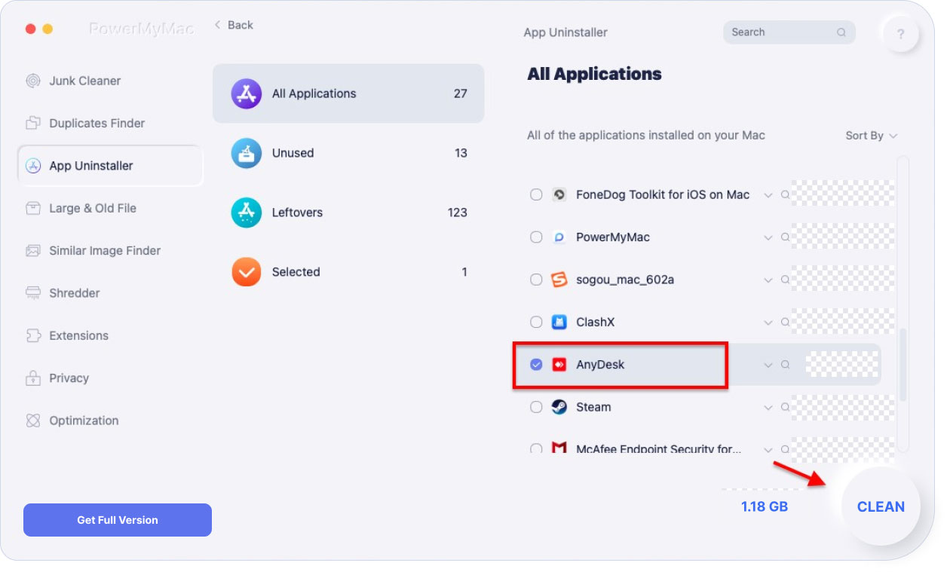Click the Large & Old File icon

pos(33,208)
